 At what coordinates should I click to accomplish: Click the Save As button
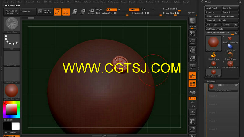pyautogui.click(x=230, y=8)
